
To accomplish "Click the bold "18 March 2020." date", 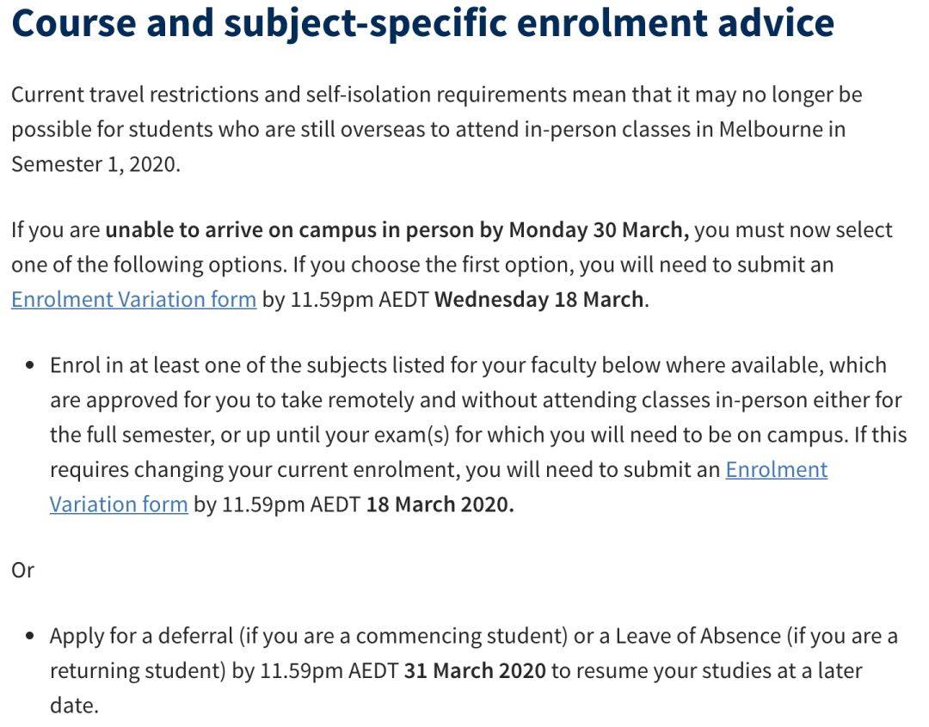I will pos(440,504).
